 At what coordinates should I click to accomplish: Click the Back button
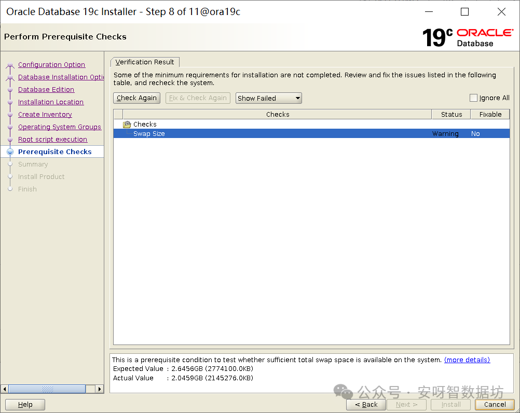[366, 404]
